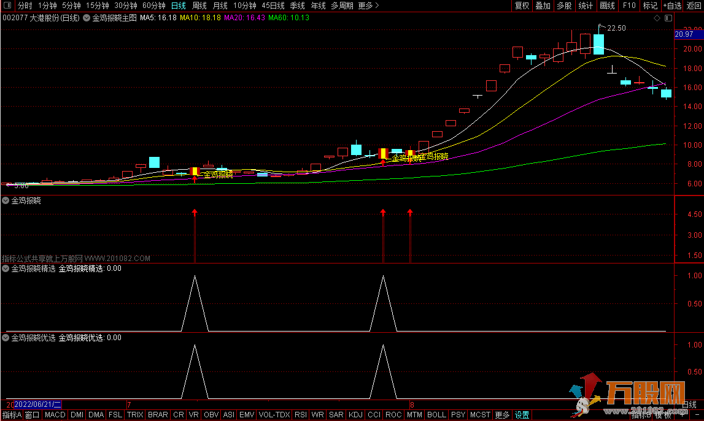Screen dimensions: 704x421
Task: Click the 叠加 overlay button
Action: coord(543,6)
